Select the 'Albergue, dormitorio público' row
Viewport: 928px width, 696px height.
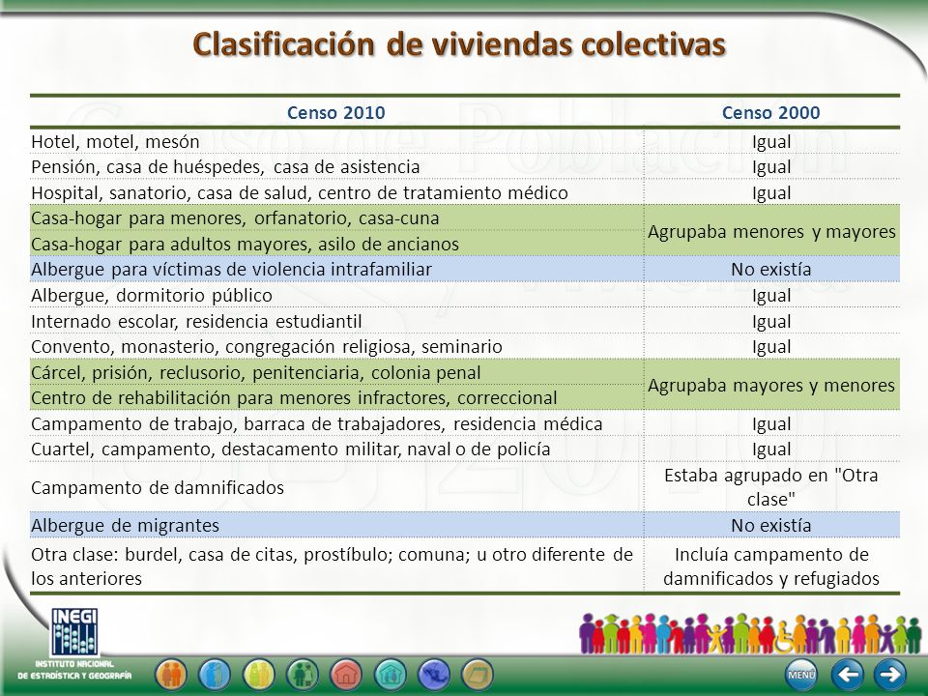(x=465, y=295)
